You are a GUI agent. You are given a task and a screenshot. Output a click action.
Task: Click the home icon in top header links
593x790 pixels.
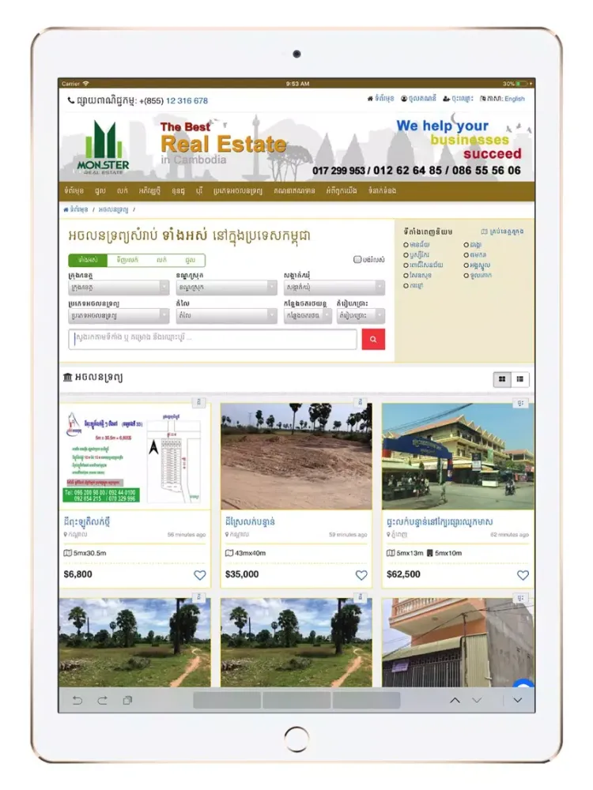tap(370, 99)
